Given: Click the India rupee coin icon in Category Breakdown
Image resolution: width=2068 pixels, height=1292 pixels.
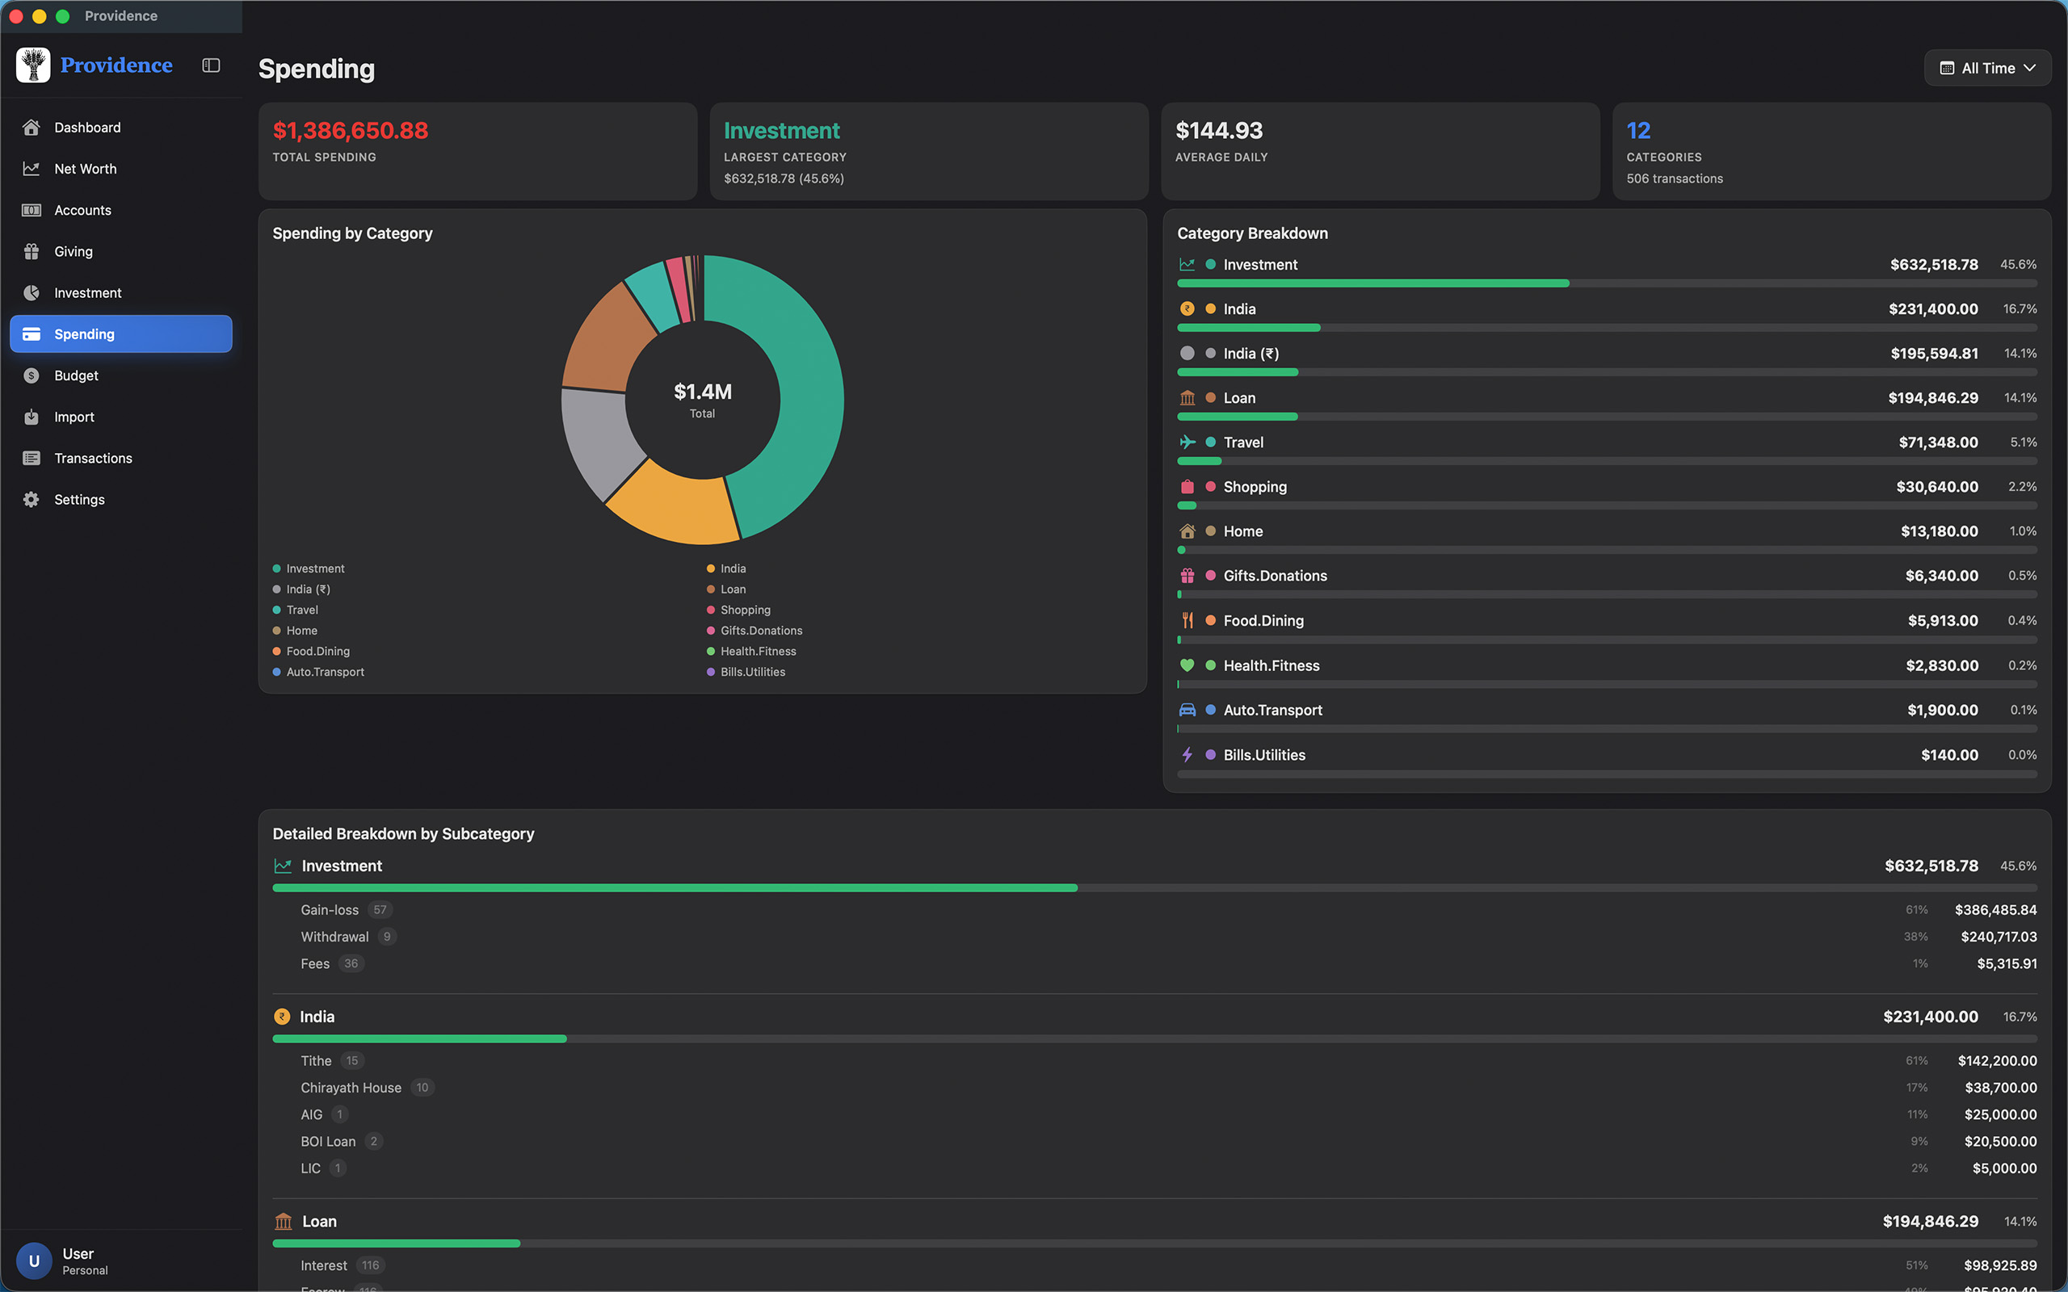Looking at the screenshot, I should coord(1187,309).
